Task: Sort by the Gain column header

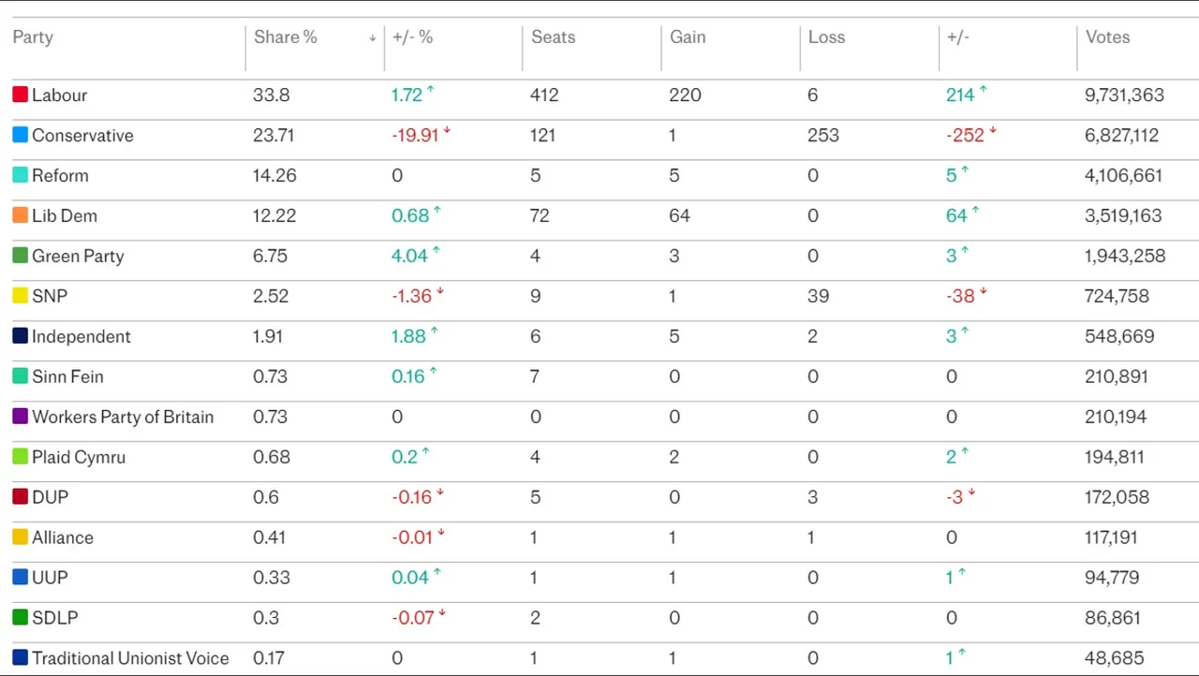Action: click(x=688, y=37)
